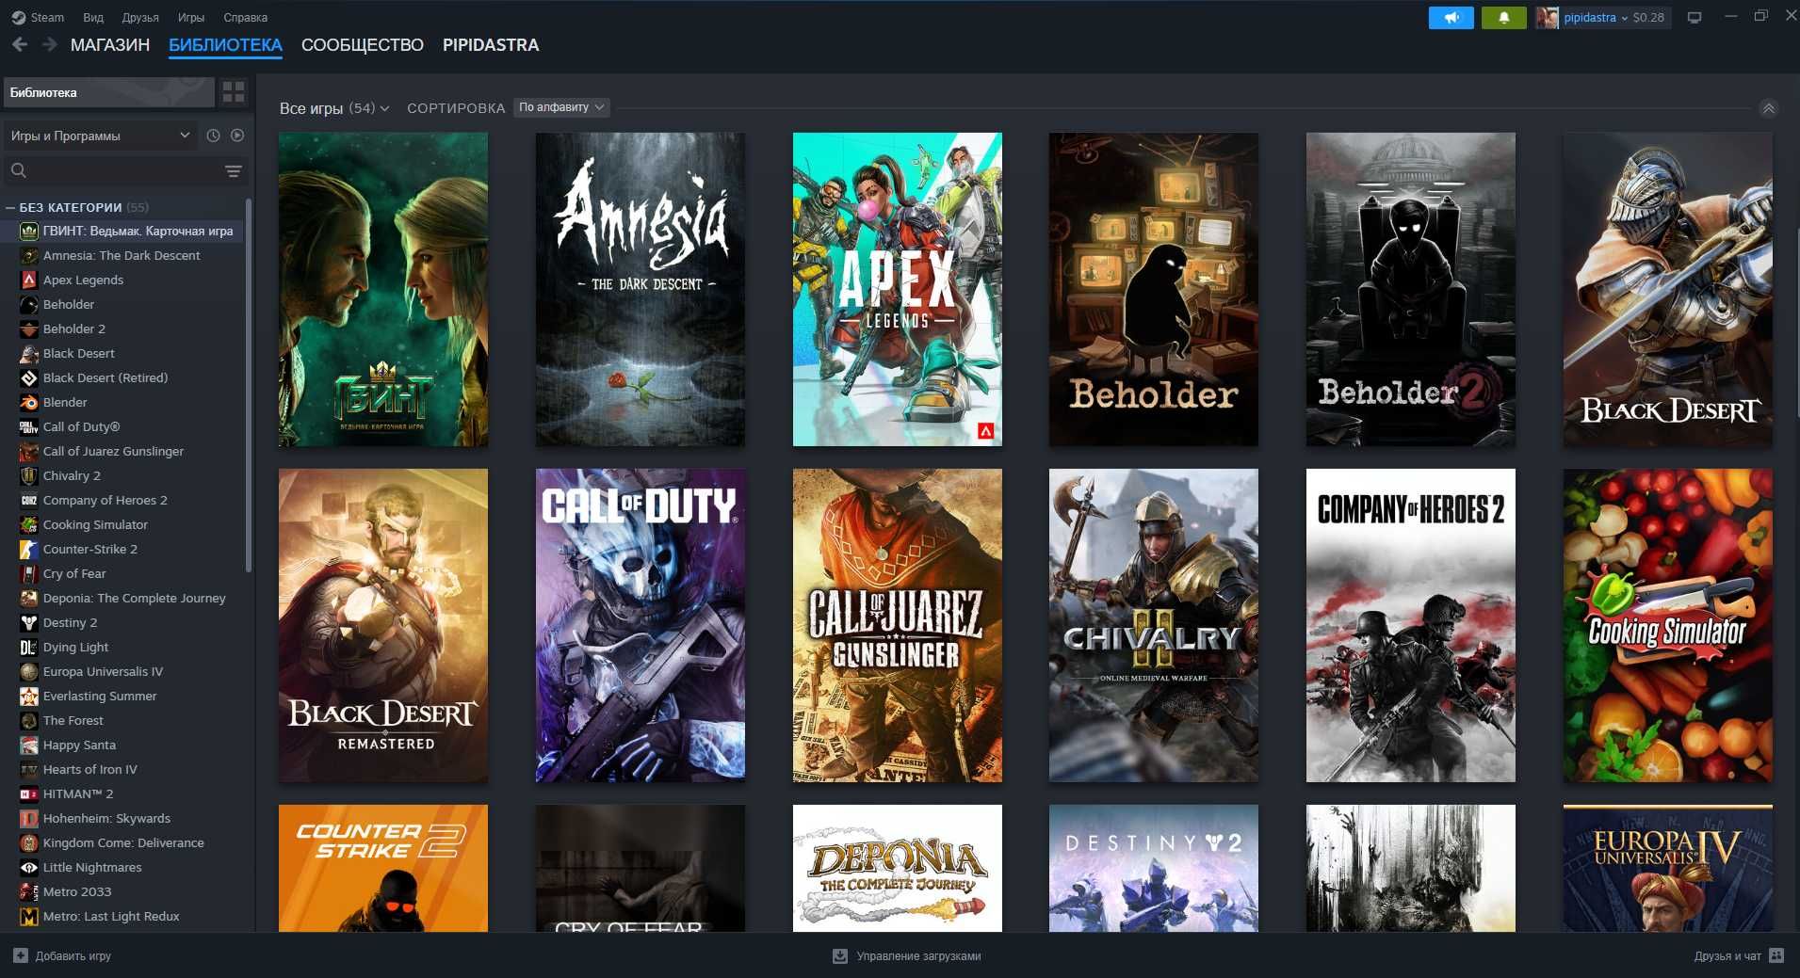Switch to grid collections view icon
The height and width of the screenshot is (978, 1800).
tap(234, 91)
